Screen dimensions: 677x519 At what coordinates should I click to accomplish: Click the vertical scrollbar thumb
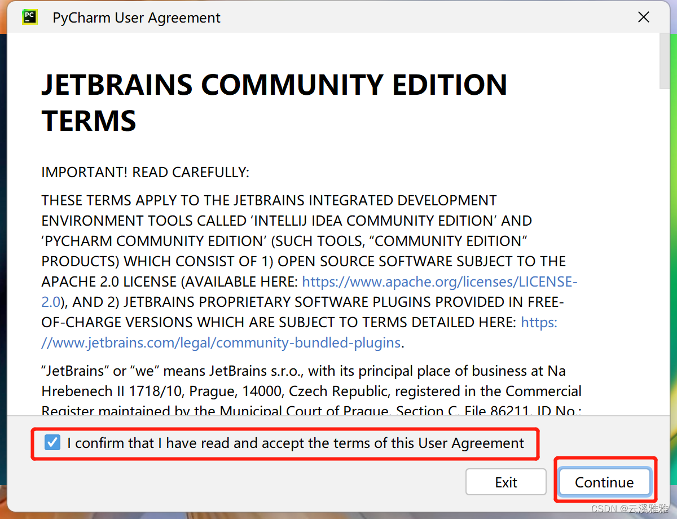coord(666,61)
